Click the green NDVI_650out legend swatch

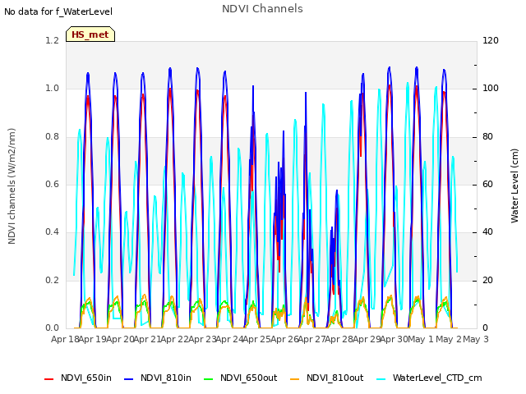pos(209,379)
